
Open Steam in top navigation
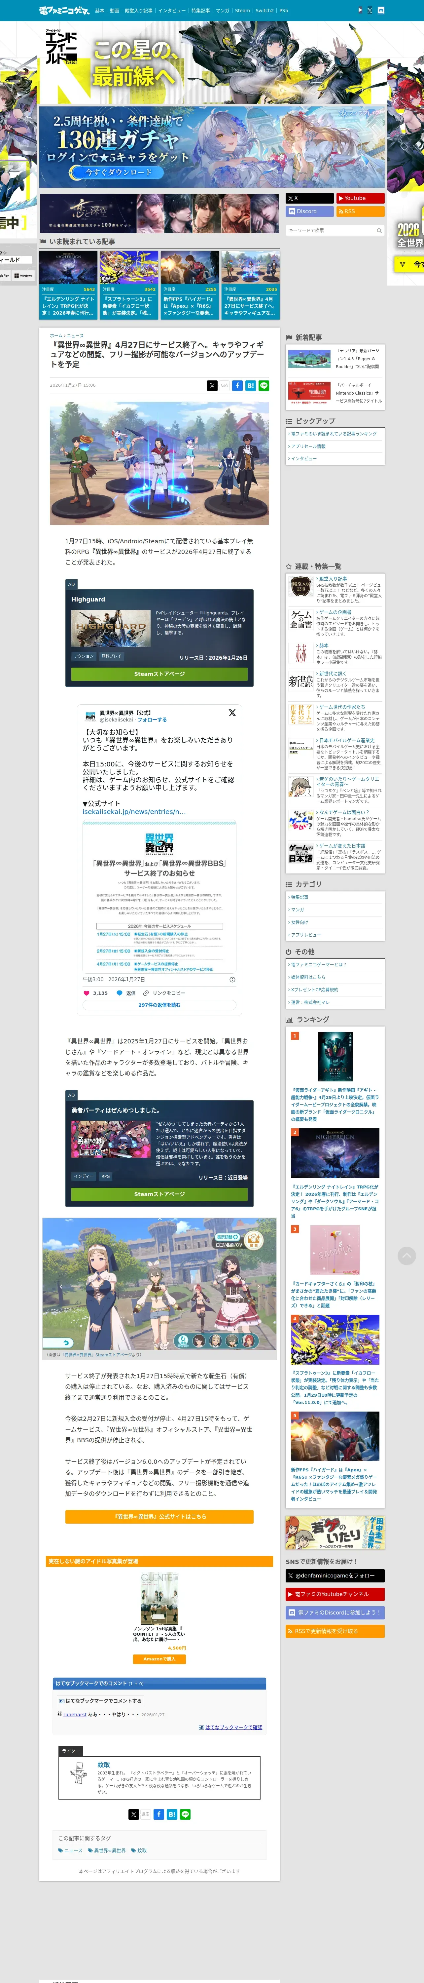click(x=242, y=11)
